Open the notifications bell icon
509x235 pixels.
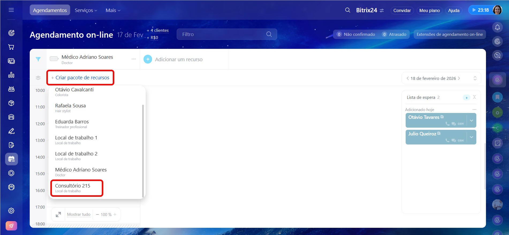click(497, 27)
